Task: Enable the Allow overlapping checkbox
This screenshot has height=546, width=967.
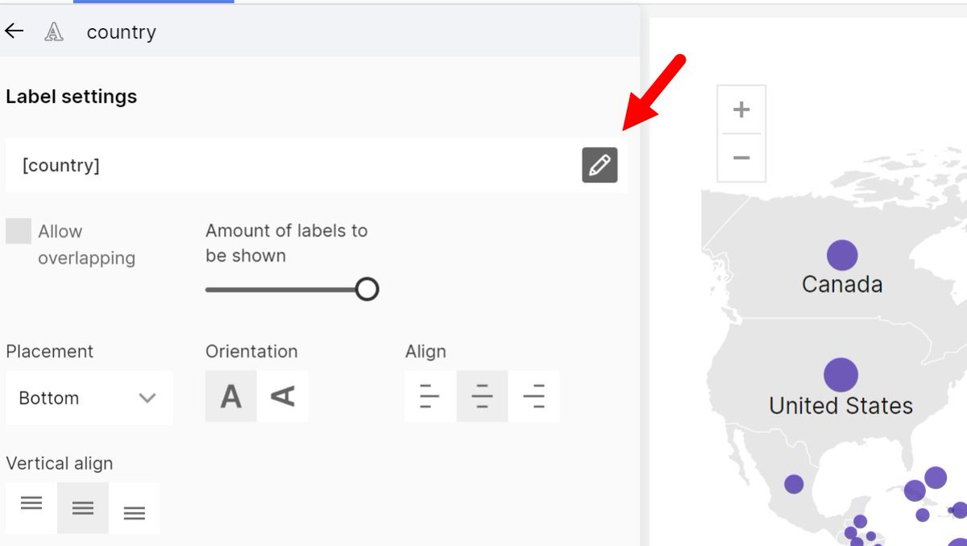Action: coord(19,231)
